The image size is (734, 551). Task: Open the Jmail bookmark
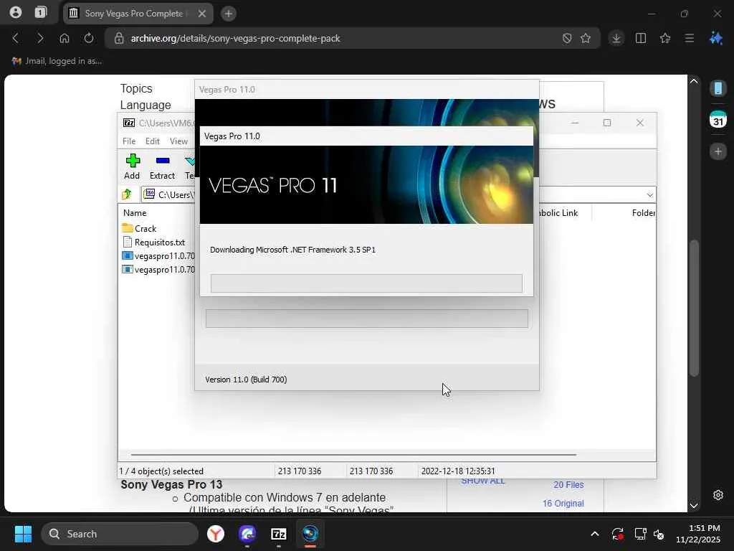pyautogui.click(x=57, y=61)
